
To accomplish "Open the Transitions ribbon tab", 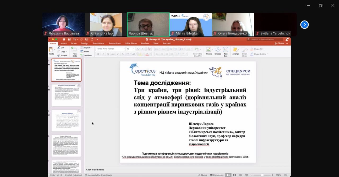I will pos(98,44).
